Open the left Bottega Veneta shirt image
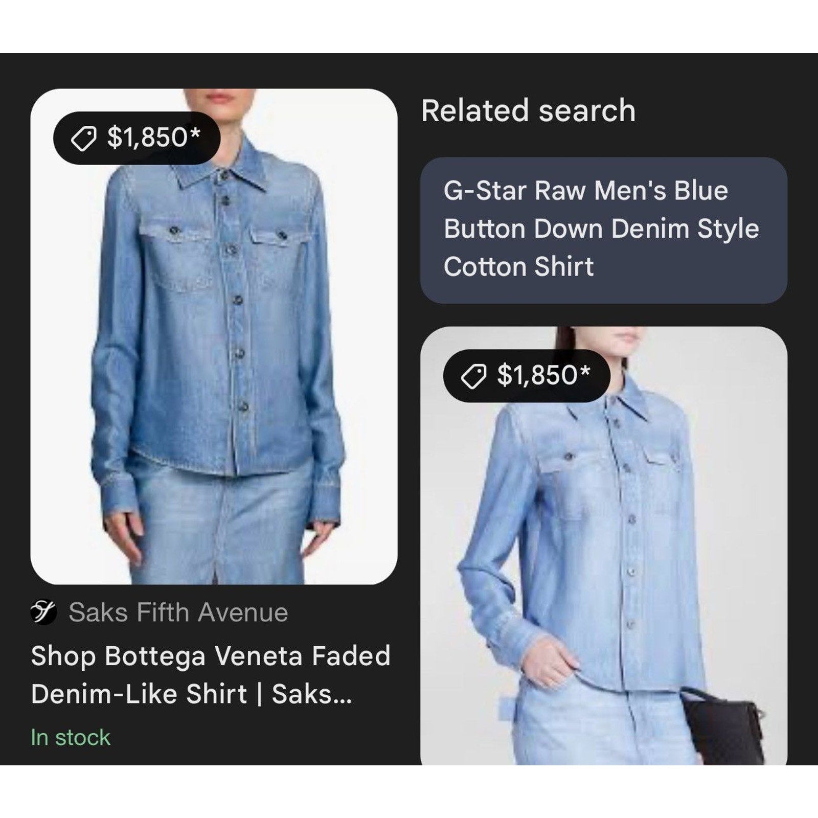Image resolution: width=818 pixels, height=818 pixels. 214,336
